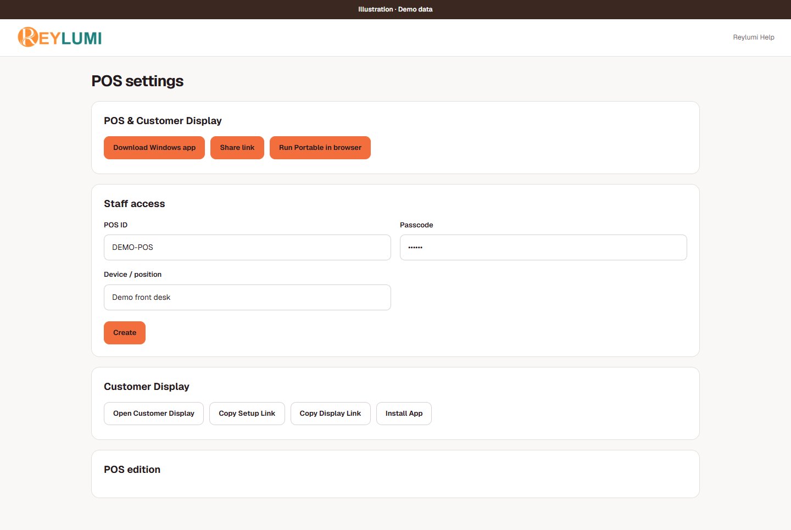791x530 pixels.
Task: Click the POS & Customer Display heading
Action: pyautogui.click(x=163, y=121)
